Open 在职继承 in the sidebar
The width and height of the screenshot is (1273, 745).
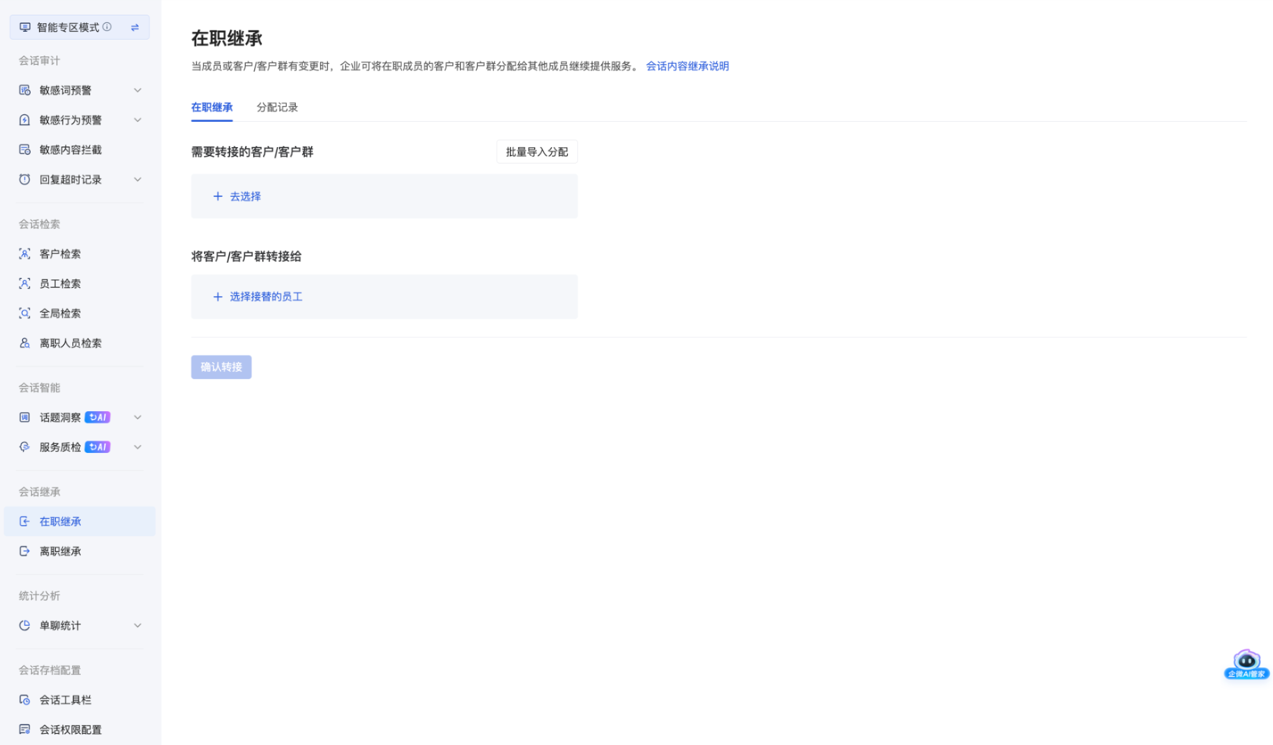tap(80, 521)
